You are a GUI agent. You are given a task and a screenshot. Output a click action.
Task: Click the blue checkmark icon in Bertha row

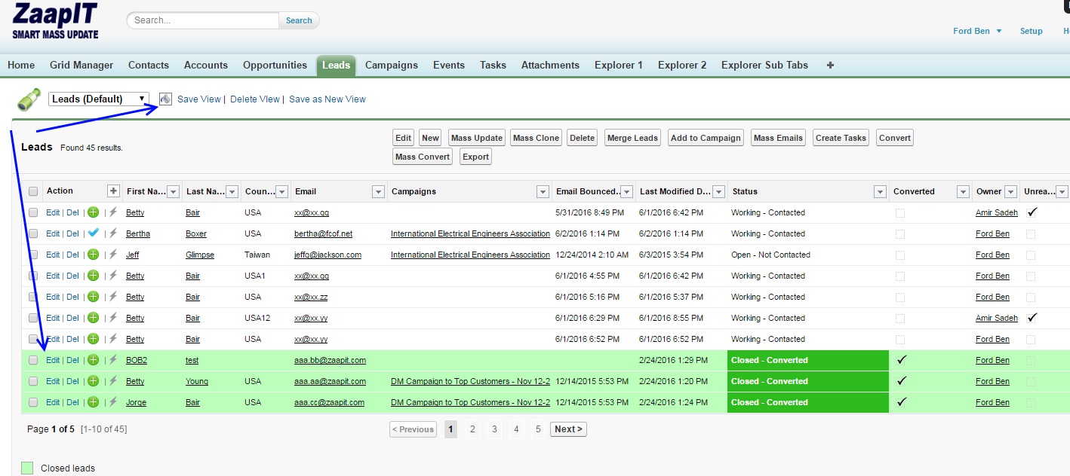[93, 233]
